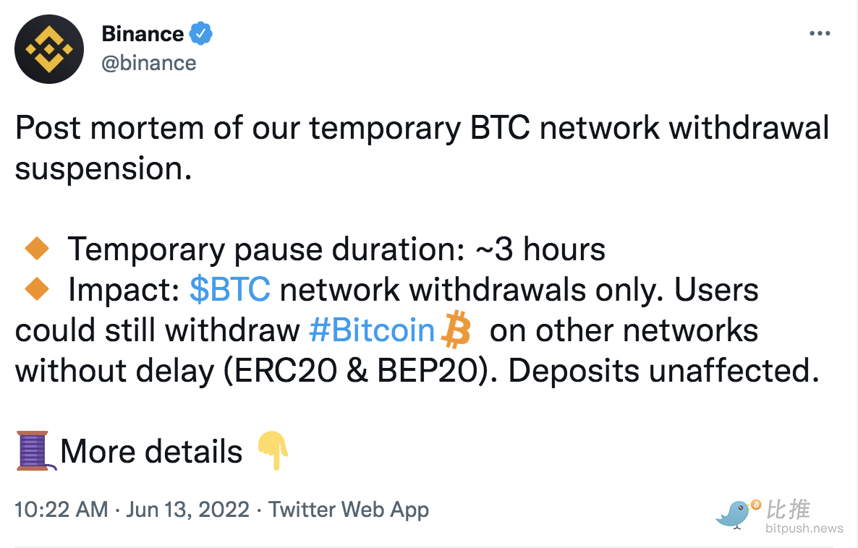
Task: Open the 10:22 AM timestamp link
Action: pyautogui.click(x=61, y=510)
